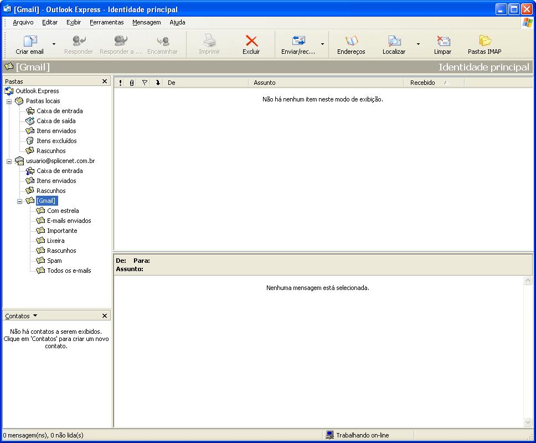This screenshot has width=536, height=443.
Task: Open the Contatos dropdown arrow
Action: (35, 315)
